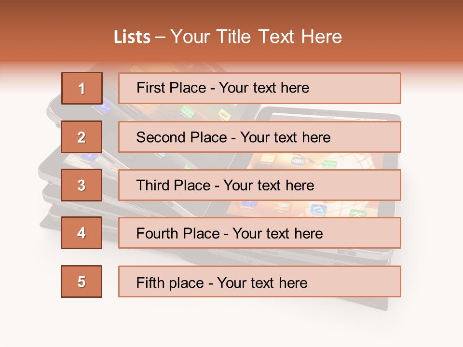
Task: Click the Fourth Place text bar
Action: click(x=259, y=233)
